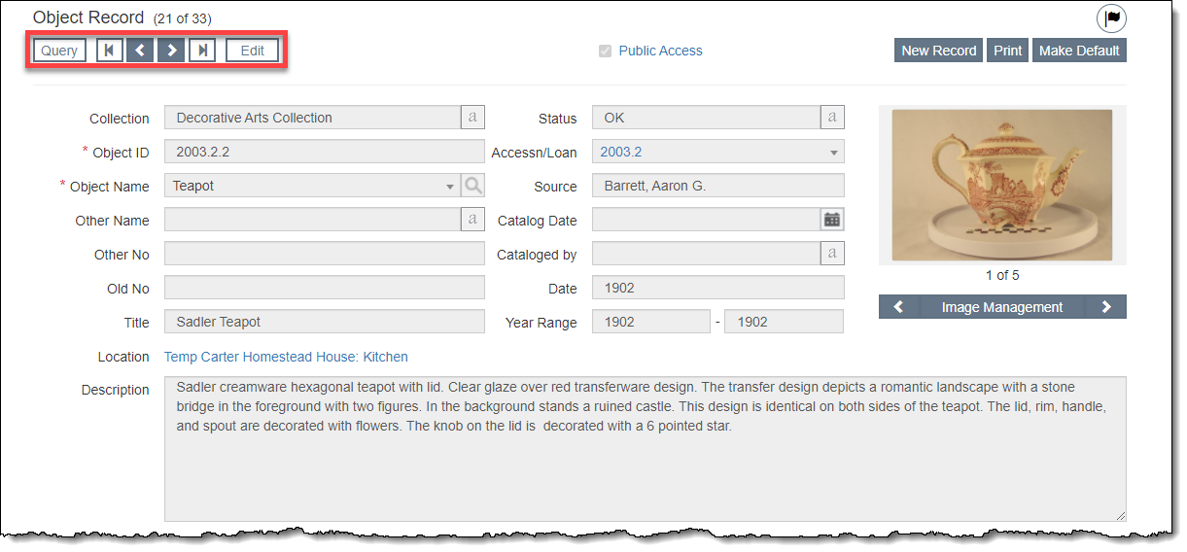Show the previous image in Image Management
The image size is (1187, 552).
[x=898, y=307]
